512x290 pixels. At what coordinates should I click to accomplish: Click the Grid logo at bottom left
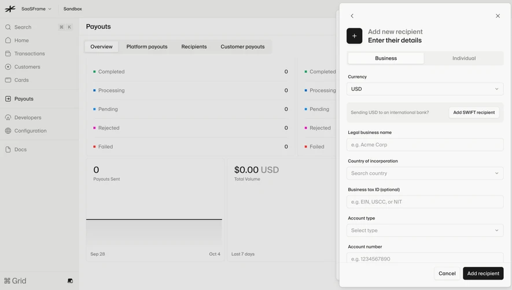[15, 281]
